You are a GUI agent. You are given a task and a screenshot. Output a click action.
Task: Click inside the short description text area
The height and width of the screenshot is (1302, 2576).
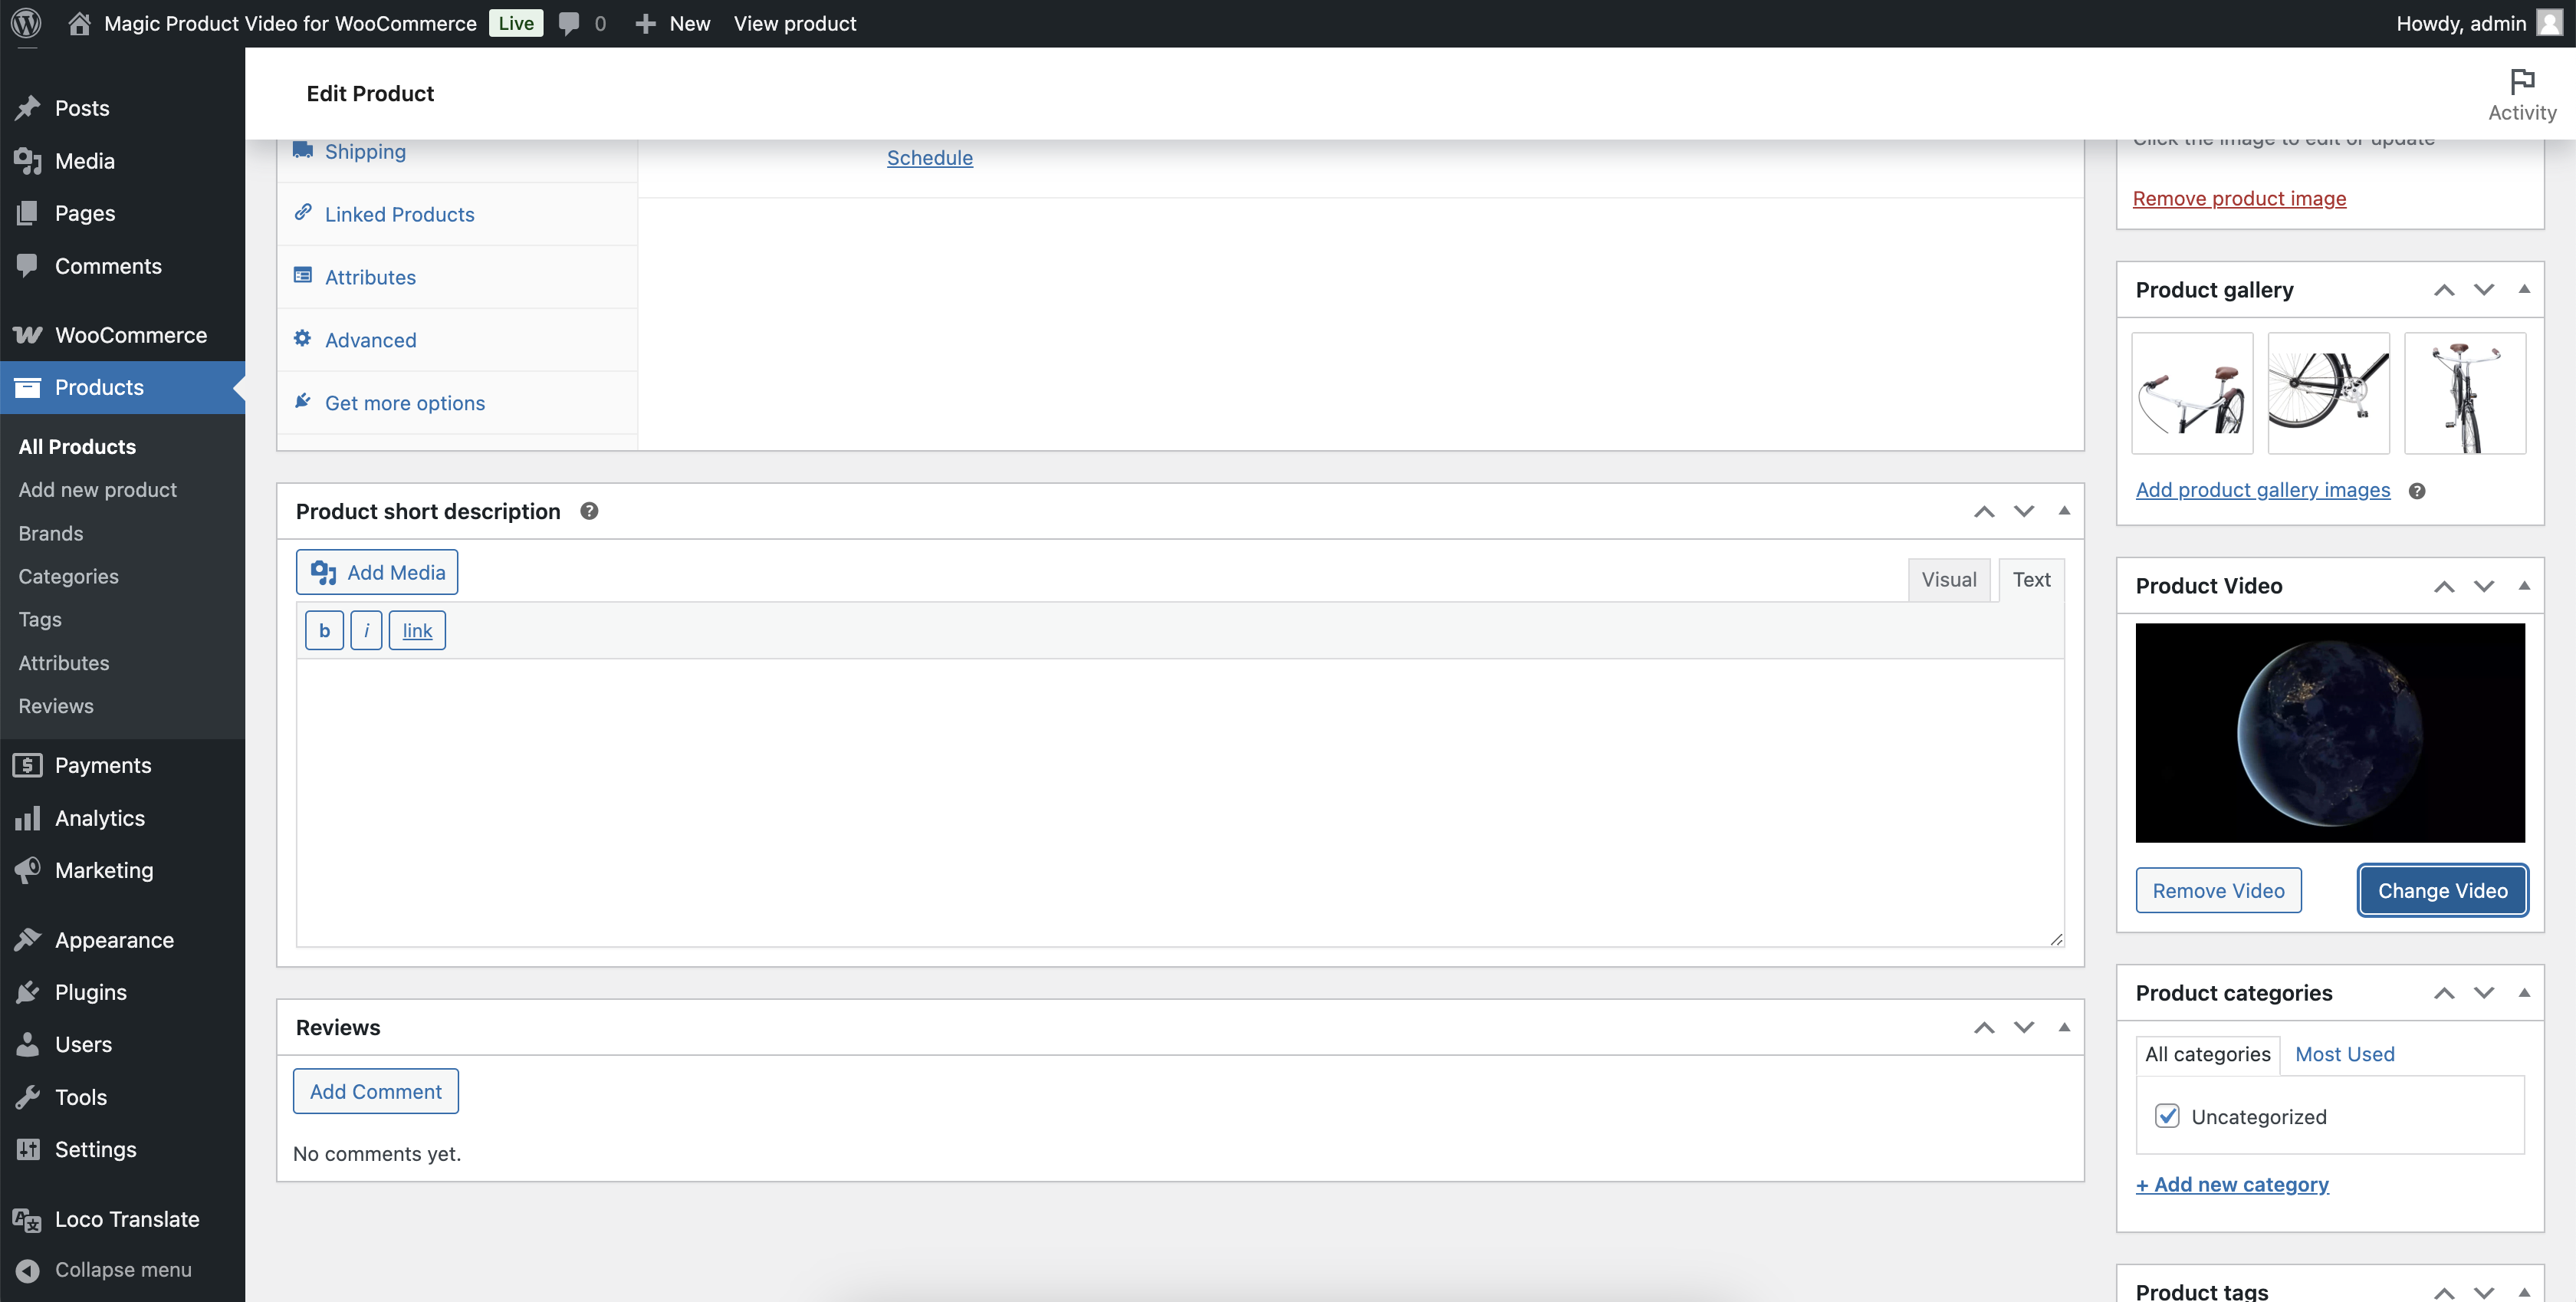click(1180, 802)
